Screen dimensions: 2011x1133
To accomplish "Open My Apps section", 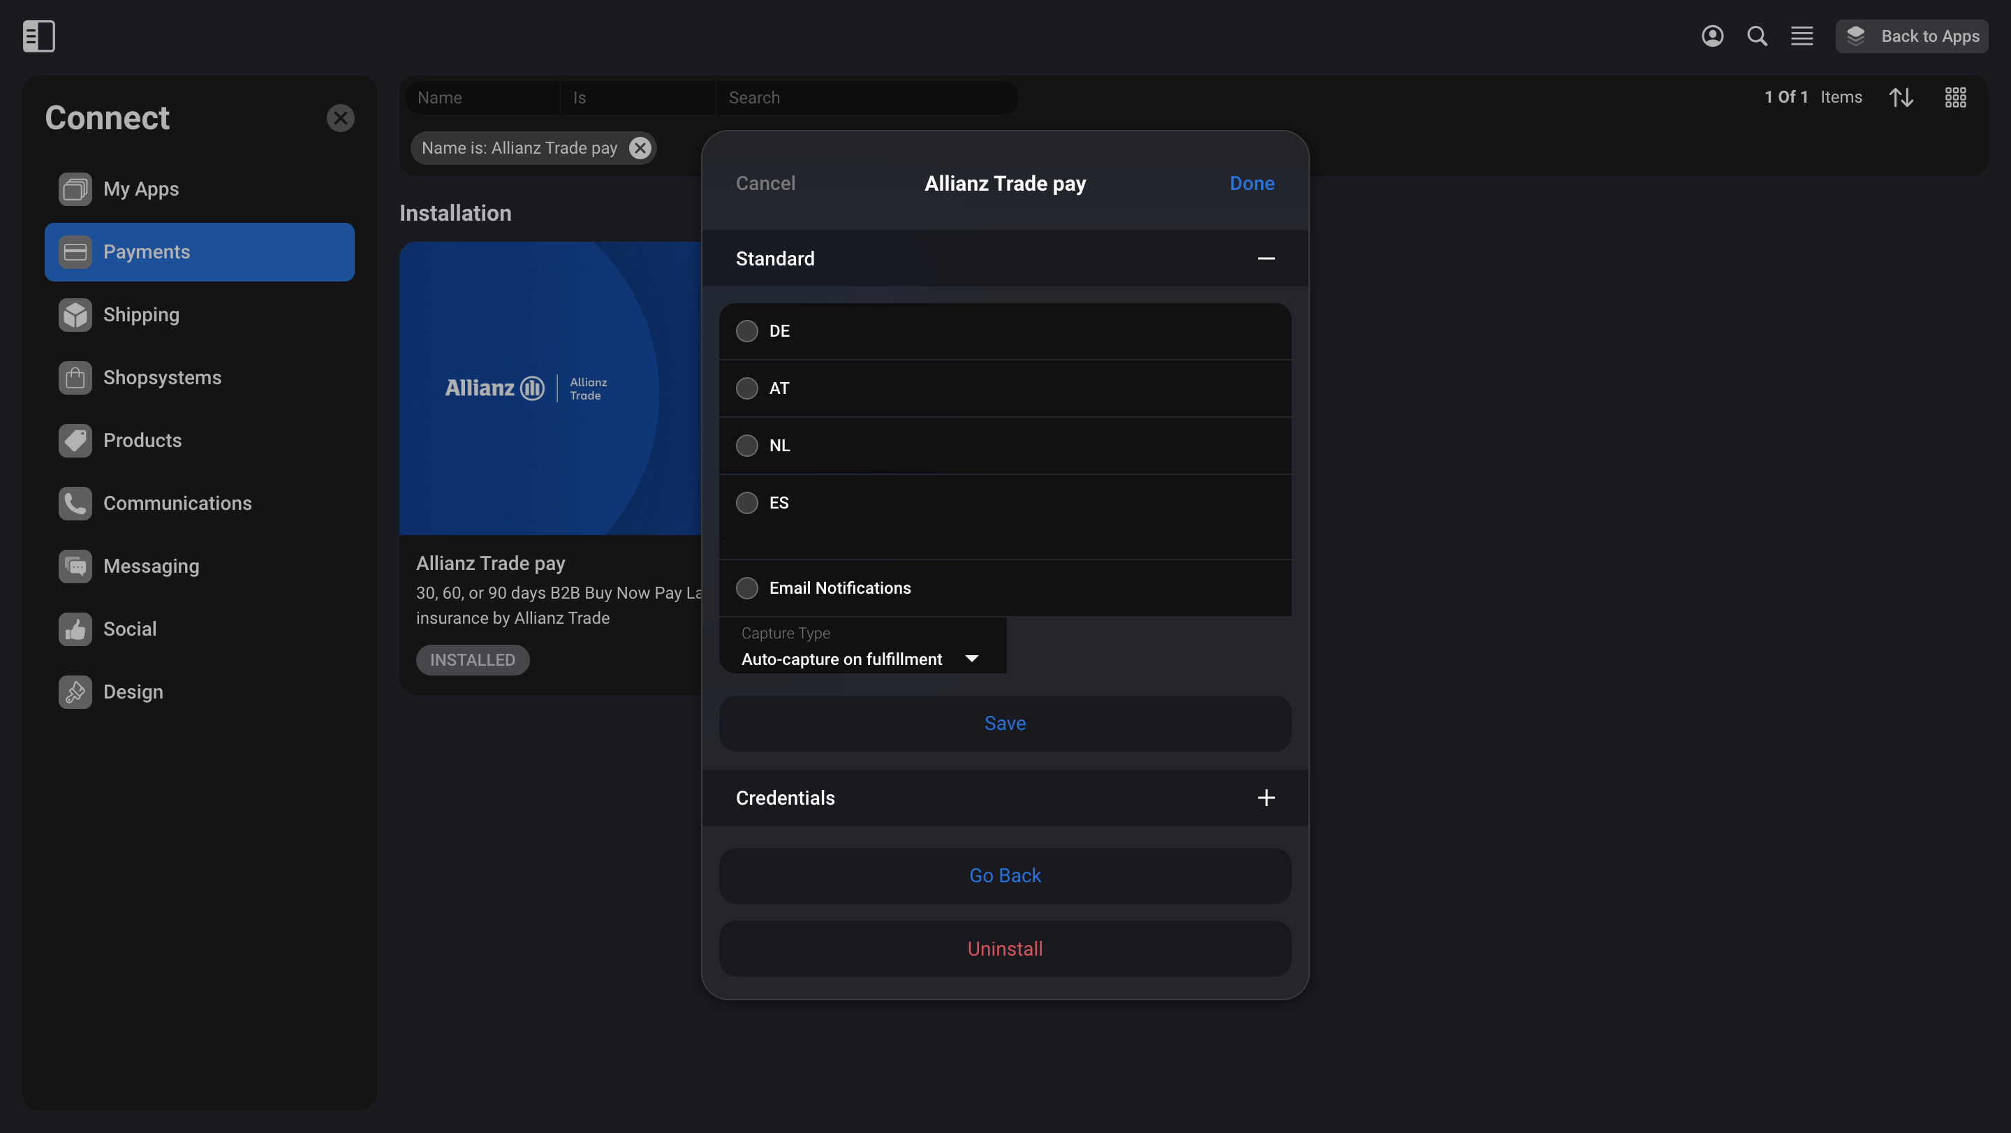I will click(x=199, y=189).
